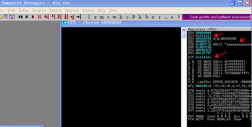
Task: Select EDX register value 0042AC08
Action: click(203, 39)
